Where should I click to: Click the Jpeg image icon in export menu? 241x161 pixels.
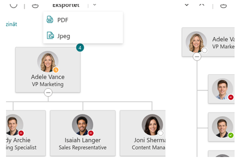tap(50, 35)
